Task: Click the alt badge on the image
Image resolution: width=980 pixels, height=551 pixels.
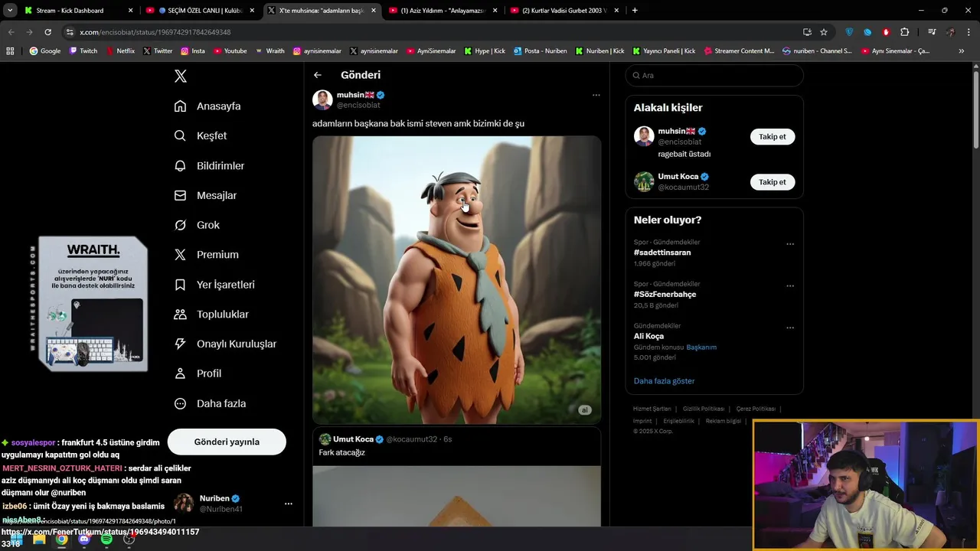Action: (584, 410)
